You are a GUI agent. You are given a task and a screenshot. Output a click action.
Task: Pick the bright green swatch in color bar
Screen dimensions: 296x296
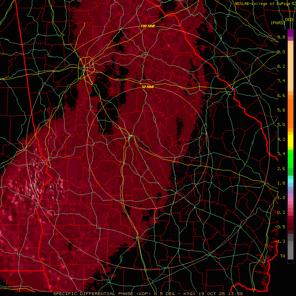coord(290,160)
